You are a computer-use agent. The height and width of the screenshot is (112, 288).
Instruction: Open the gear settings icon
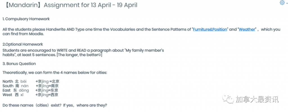282,3
